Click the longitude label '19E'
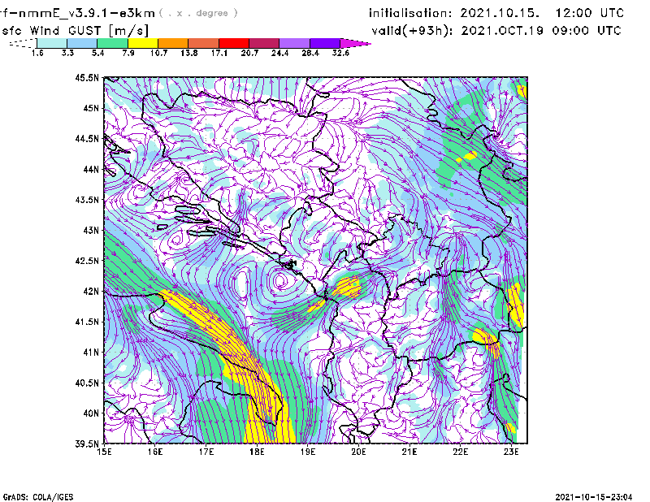Screen dimensions: 650x502 tap(308, 452)
